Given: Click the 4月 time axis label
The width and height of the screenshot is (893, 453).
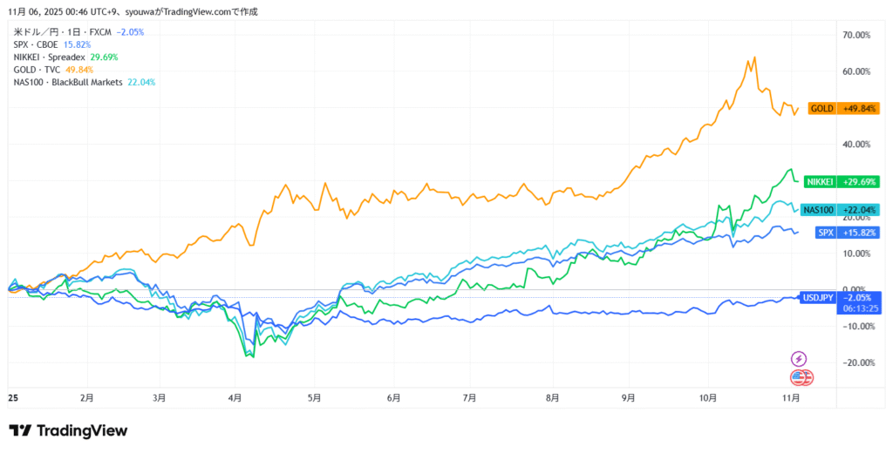Looking at the screenshot, I should point(235,397).
